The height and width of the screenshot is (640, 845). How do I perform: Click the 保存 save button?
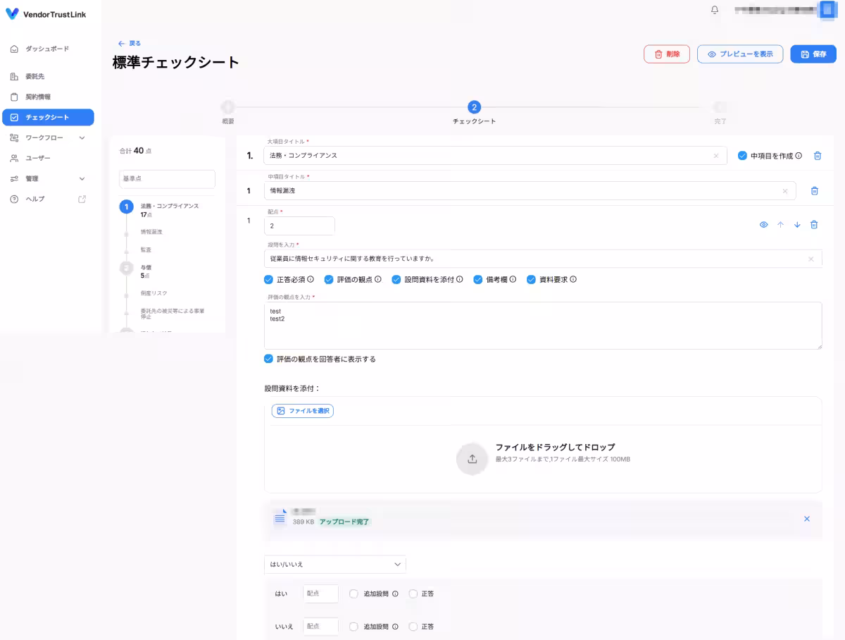[813, 54]
